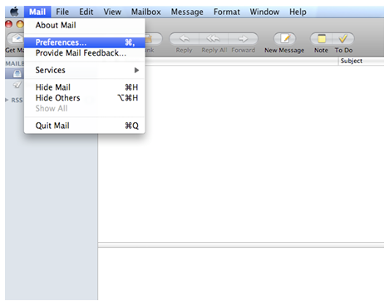Open the Window menu
This screenshot has width=389, height=306.
click(x=264, y=12)
